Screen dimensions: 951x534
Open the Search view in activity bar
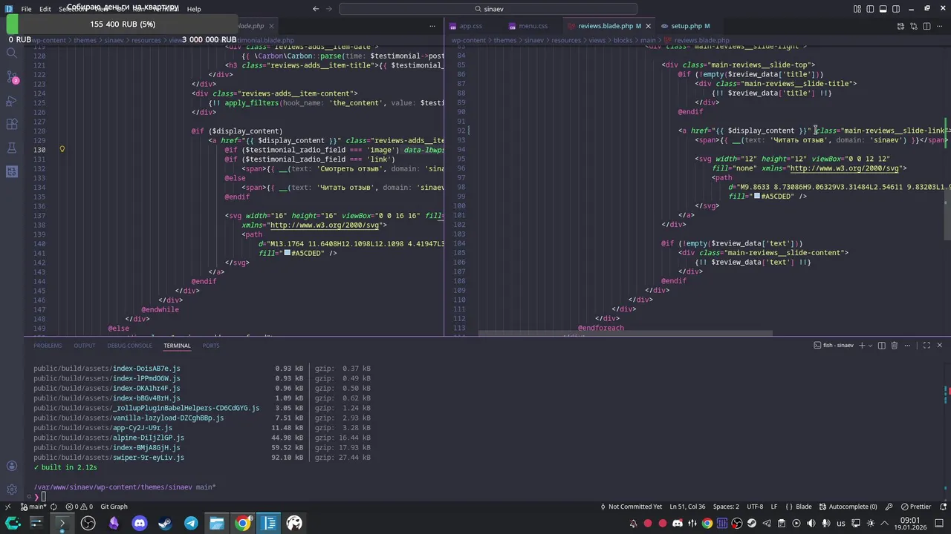point(11,53)
